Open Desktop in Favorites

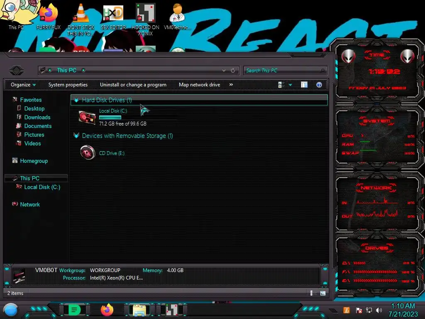[34, 108]
